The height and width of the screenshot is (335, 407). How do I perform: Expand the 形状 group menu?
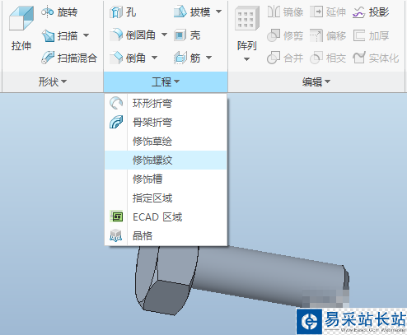click(x=52, y=81)
